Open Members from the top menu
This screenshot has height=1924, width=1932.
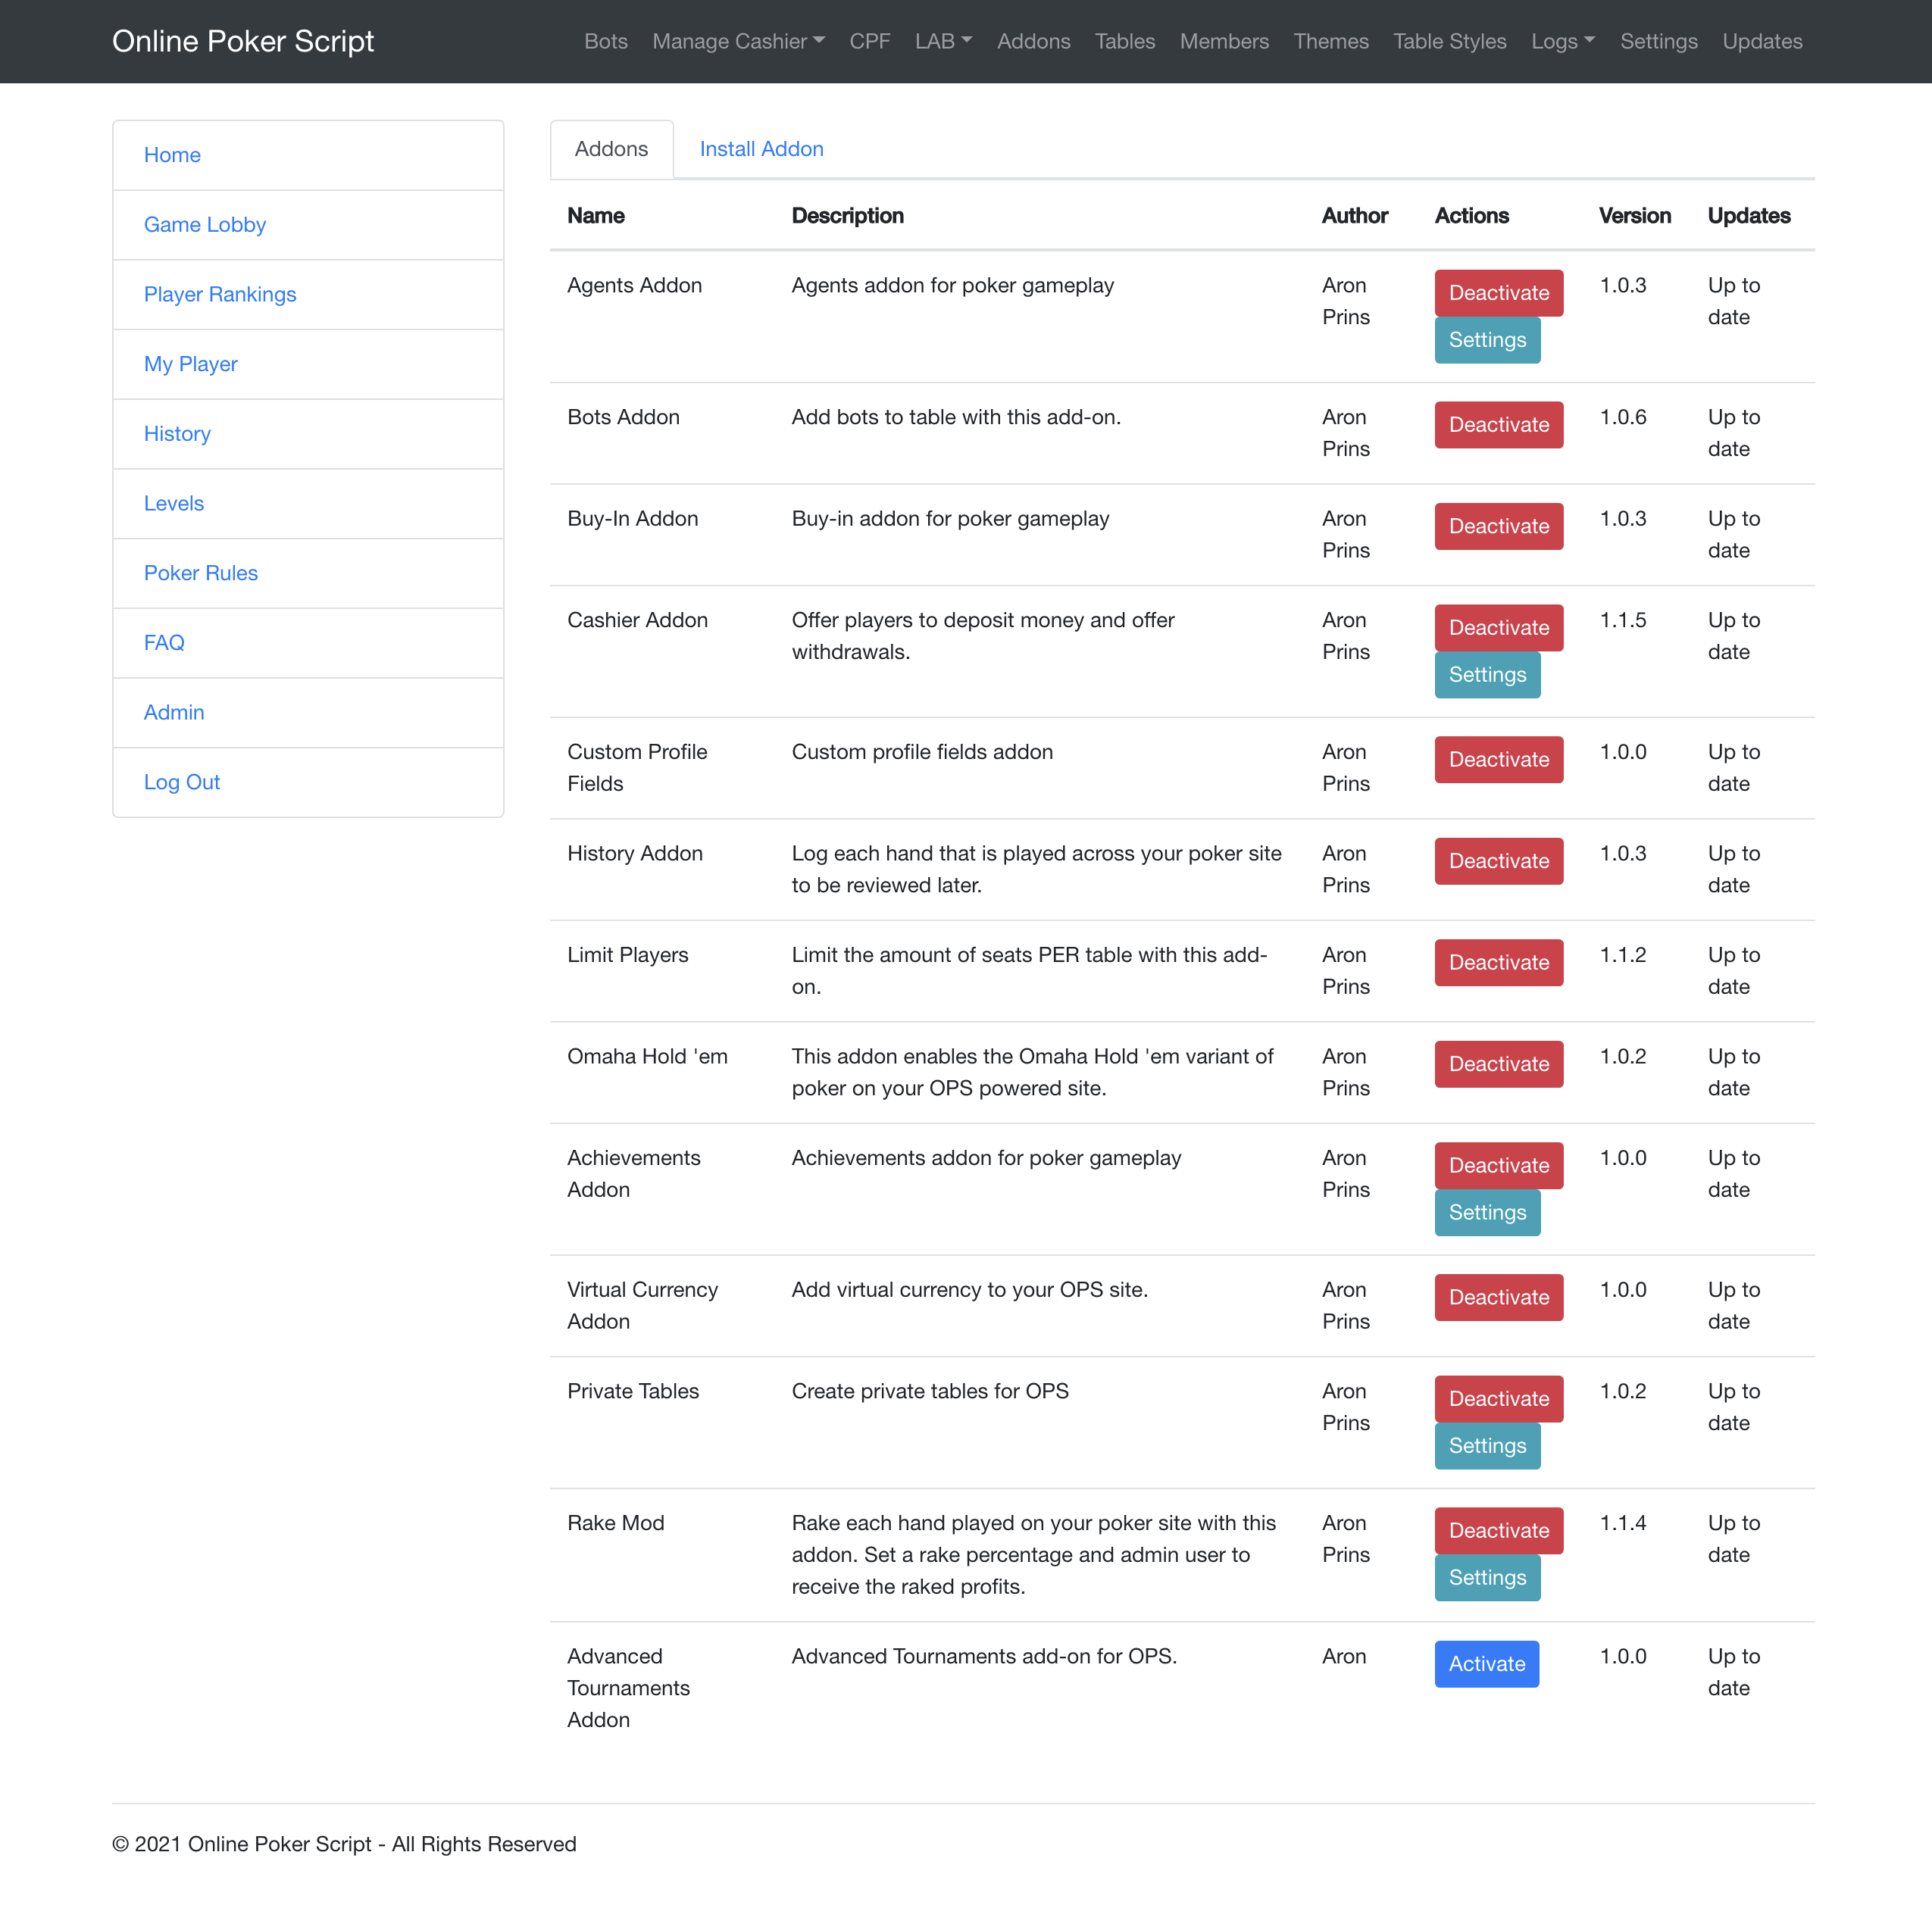click(1224, 41)
